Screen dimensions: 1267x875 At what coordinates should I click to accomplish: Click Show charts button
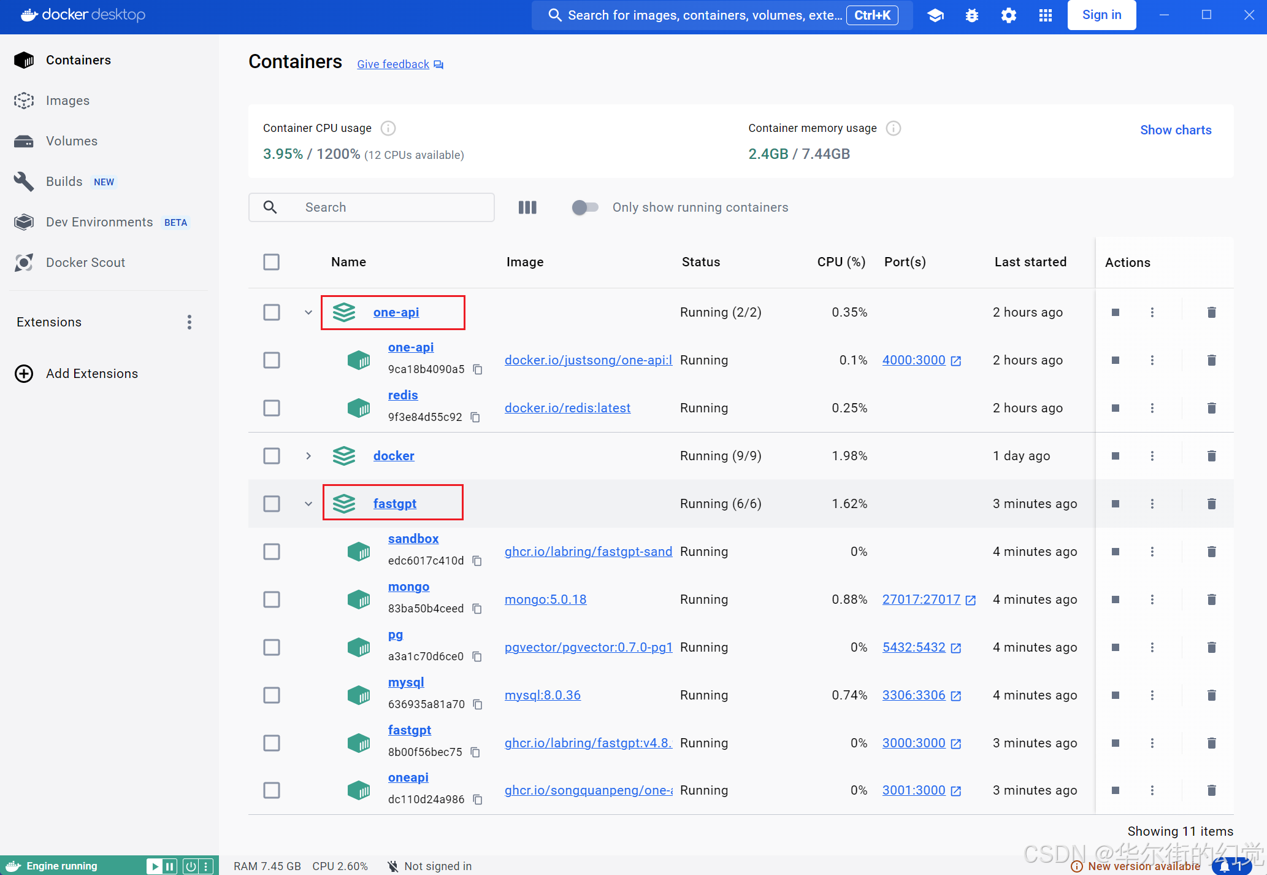pos(1176,130)
